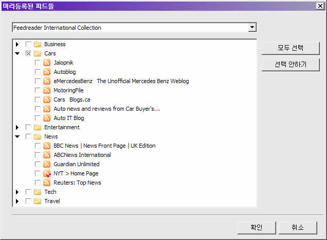
Task: Click the Business folder icon
Action: tap(38, 44)
